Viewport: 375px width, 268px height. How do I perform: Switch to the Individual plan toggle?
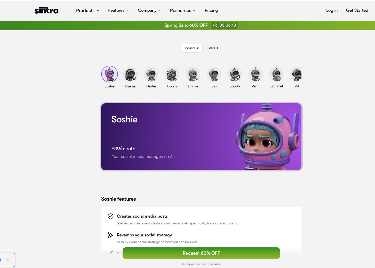click(192, 48)
